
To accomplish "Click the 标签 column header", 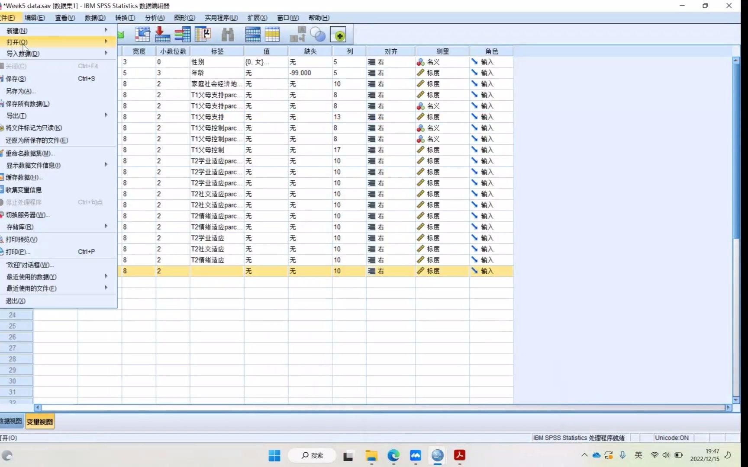I will [217, 51].
